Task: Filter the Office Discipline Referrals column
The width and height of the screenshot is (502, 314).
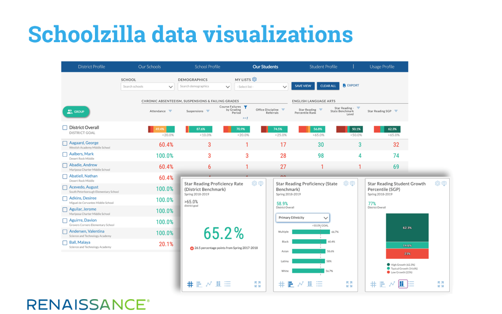Action: [283, 110]
